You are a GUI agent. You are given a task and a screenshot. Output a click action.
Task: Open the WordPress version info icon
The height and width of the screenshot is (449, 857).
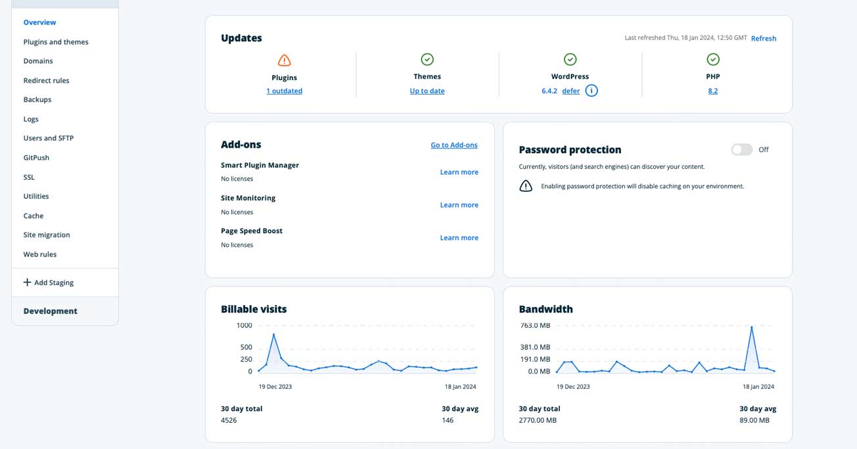tap(591, 91)
